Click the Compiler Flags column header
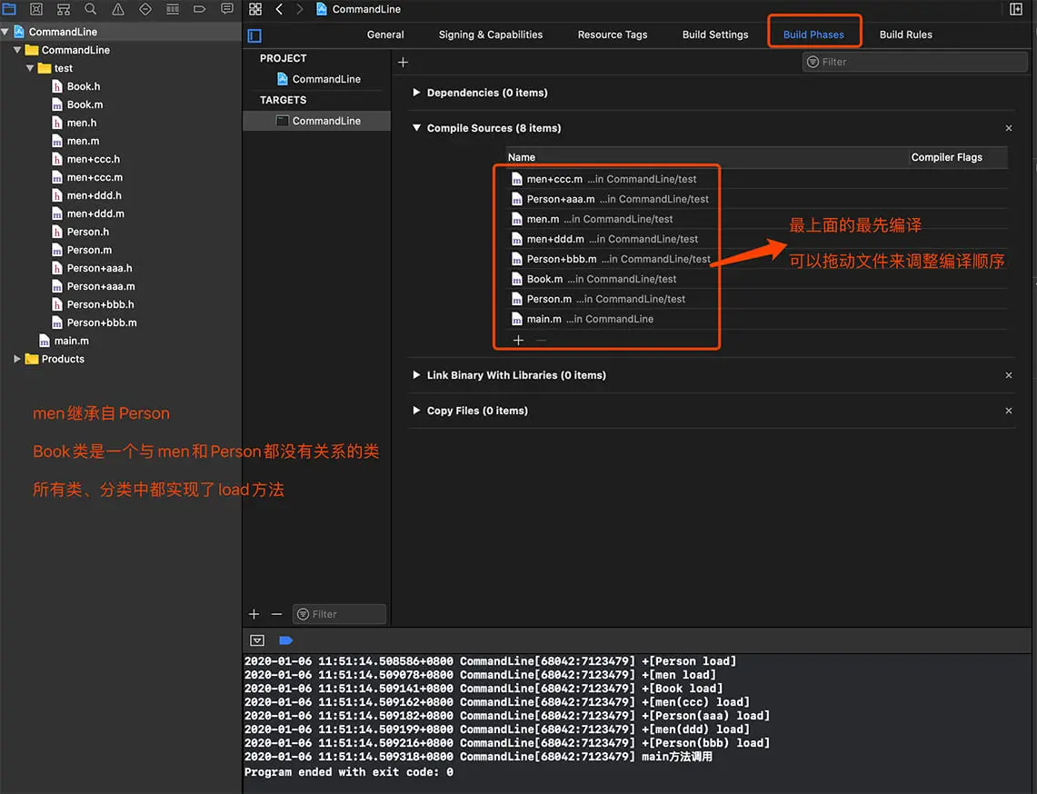 [x=946, y=157]
